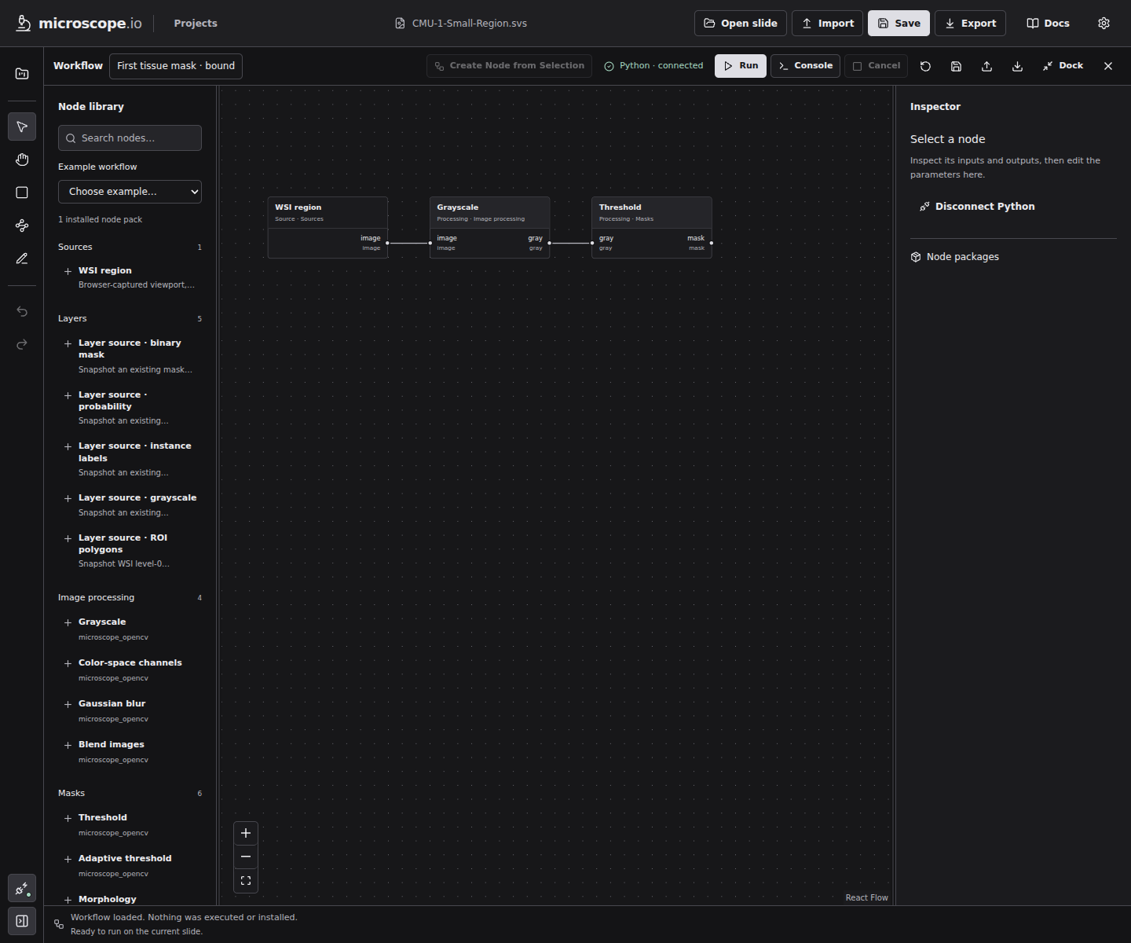Click the Open slide button
1131x943 pixels.
coord(740,24)
